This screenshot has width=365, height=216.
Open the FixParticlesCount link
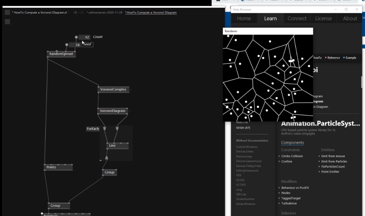(x=333, y=167)
